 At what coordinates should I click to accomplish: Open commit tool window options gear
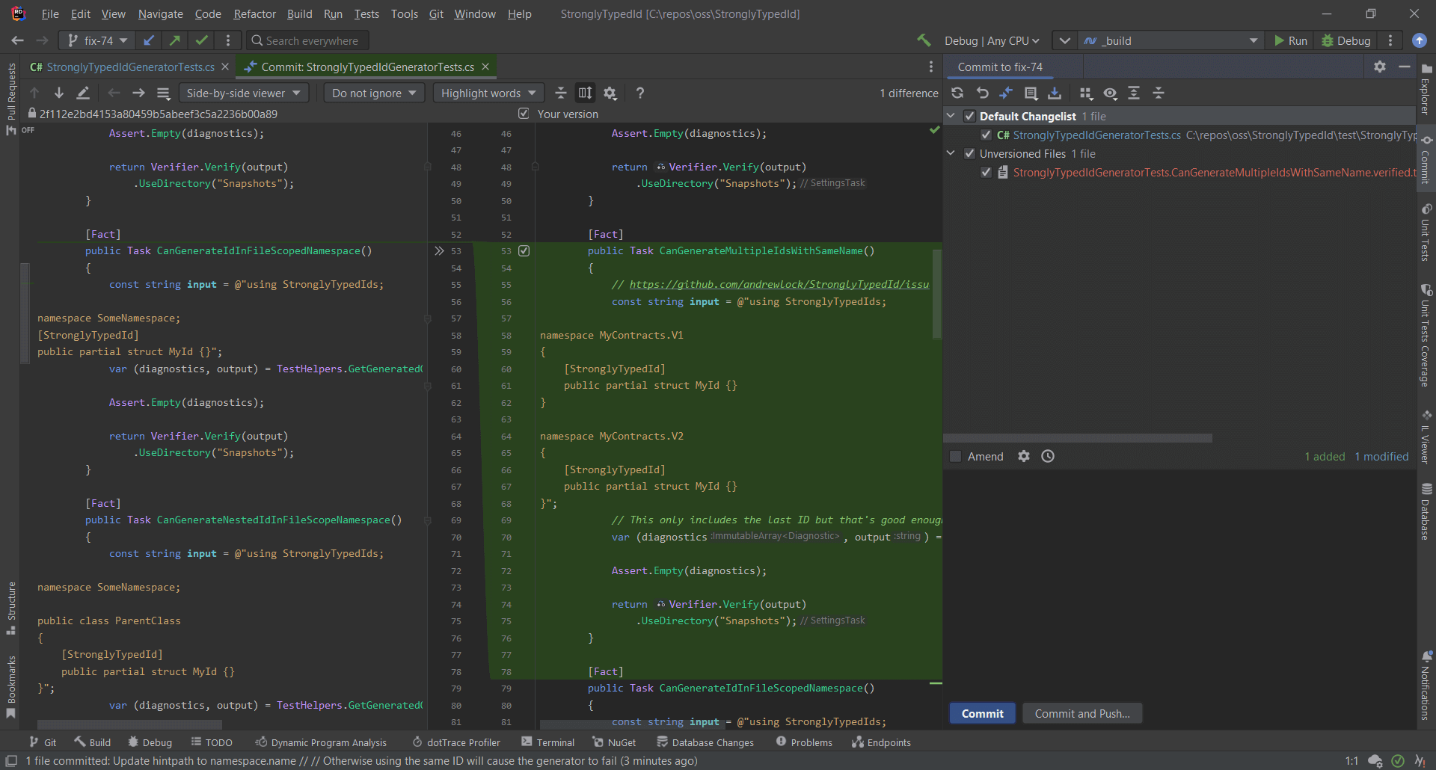tap(1380, 67)
